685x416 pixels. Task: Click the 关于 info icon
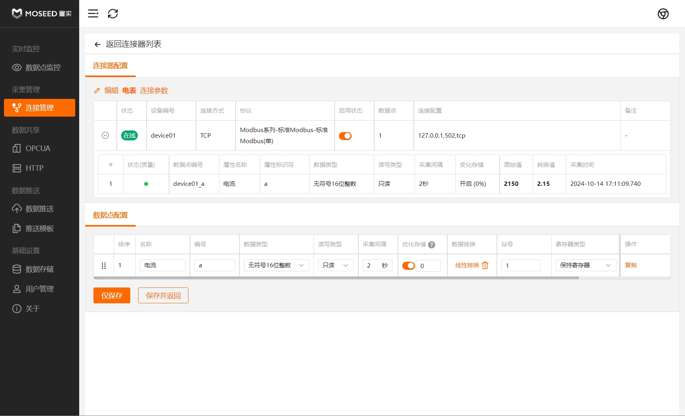tap(17, 308)
